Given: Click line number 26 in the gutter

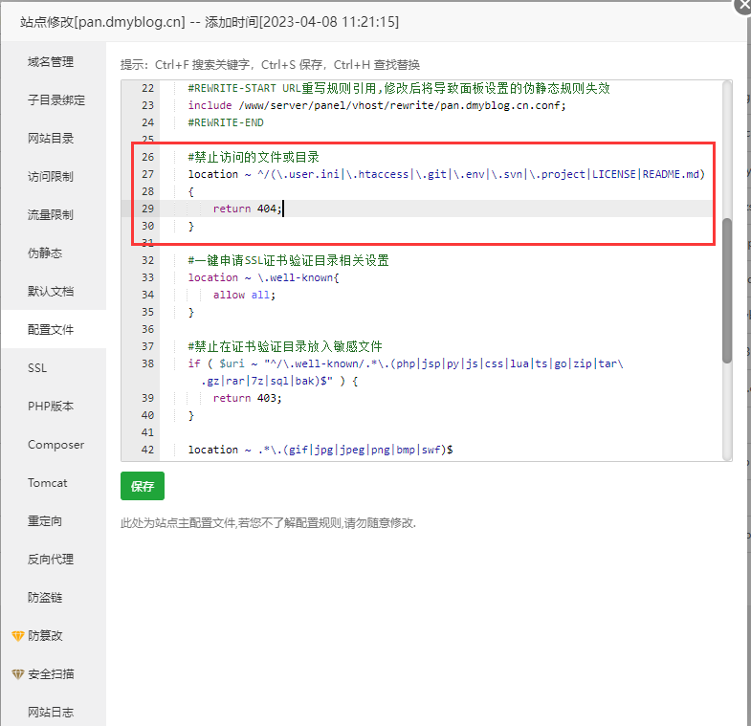Looking at the screenshot, I should 148,157.
